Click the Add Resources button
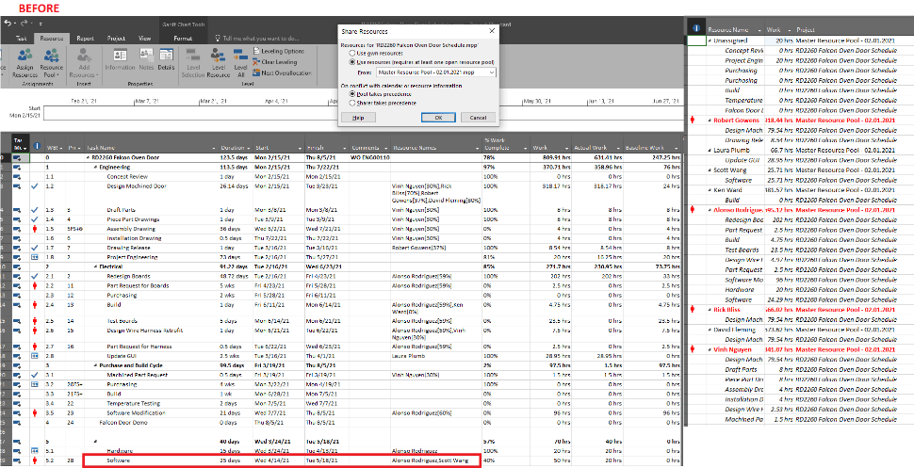Image resolution: width=914 pixels, height=468 pixels. [x=85, y=63]
